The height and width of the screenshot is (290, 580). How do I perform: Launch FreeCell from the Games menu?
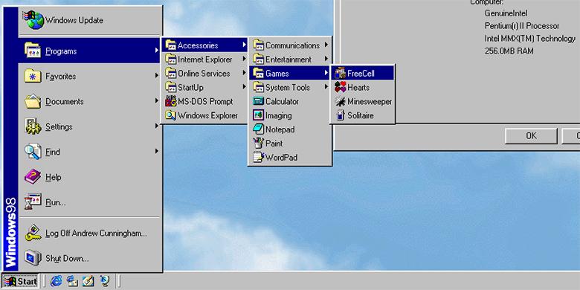tap(363, 73)
